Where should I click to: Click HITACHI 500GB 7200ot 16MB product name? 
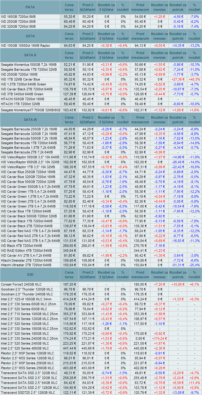click(x=22, y=99)
